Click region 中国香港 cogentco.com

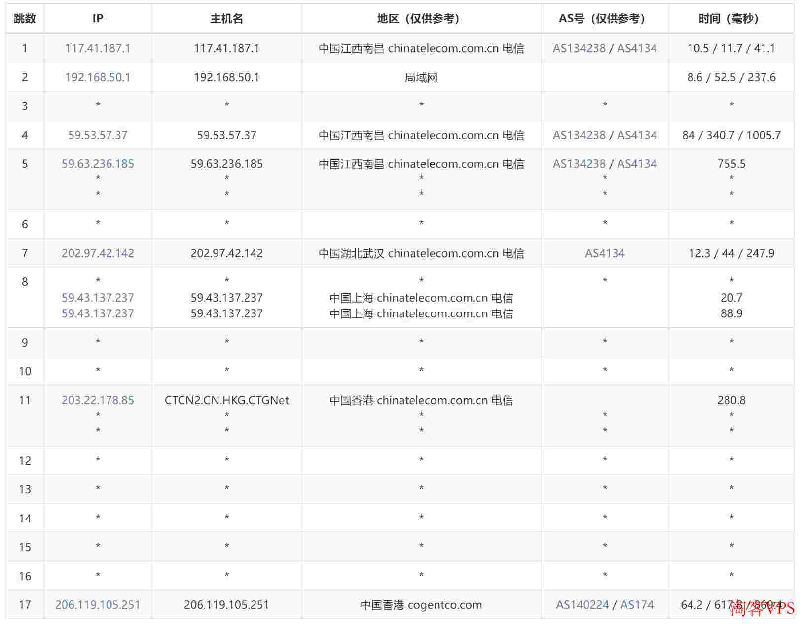coord(421,605)
